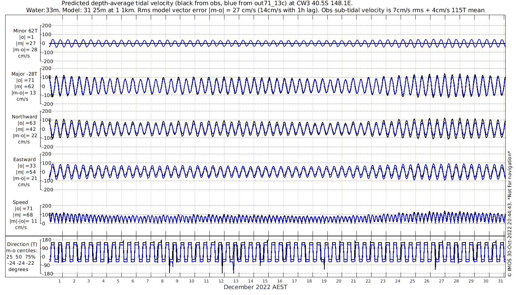Click '|m-o|= 13' in Major panel

pyautogui.click(x=24, y=93)
